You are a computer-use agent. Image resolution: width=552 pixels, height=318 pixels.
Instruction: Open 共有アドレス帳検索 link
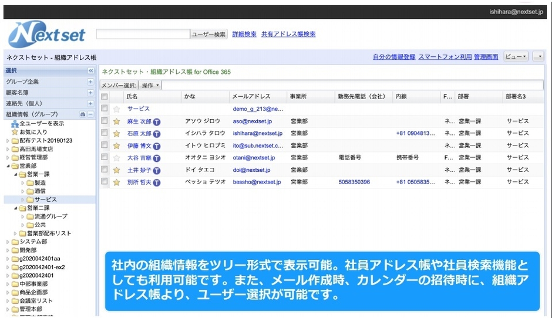click(288, 34)
